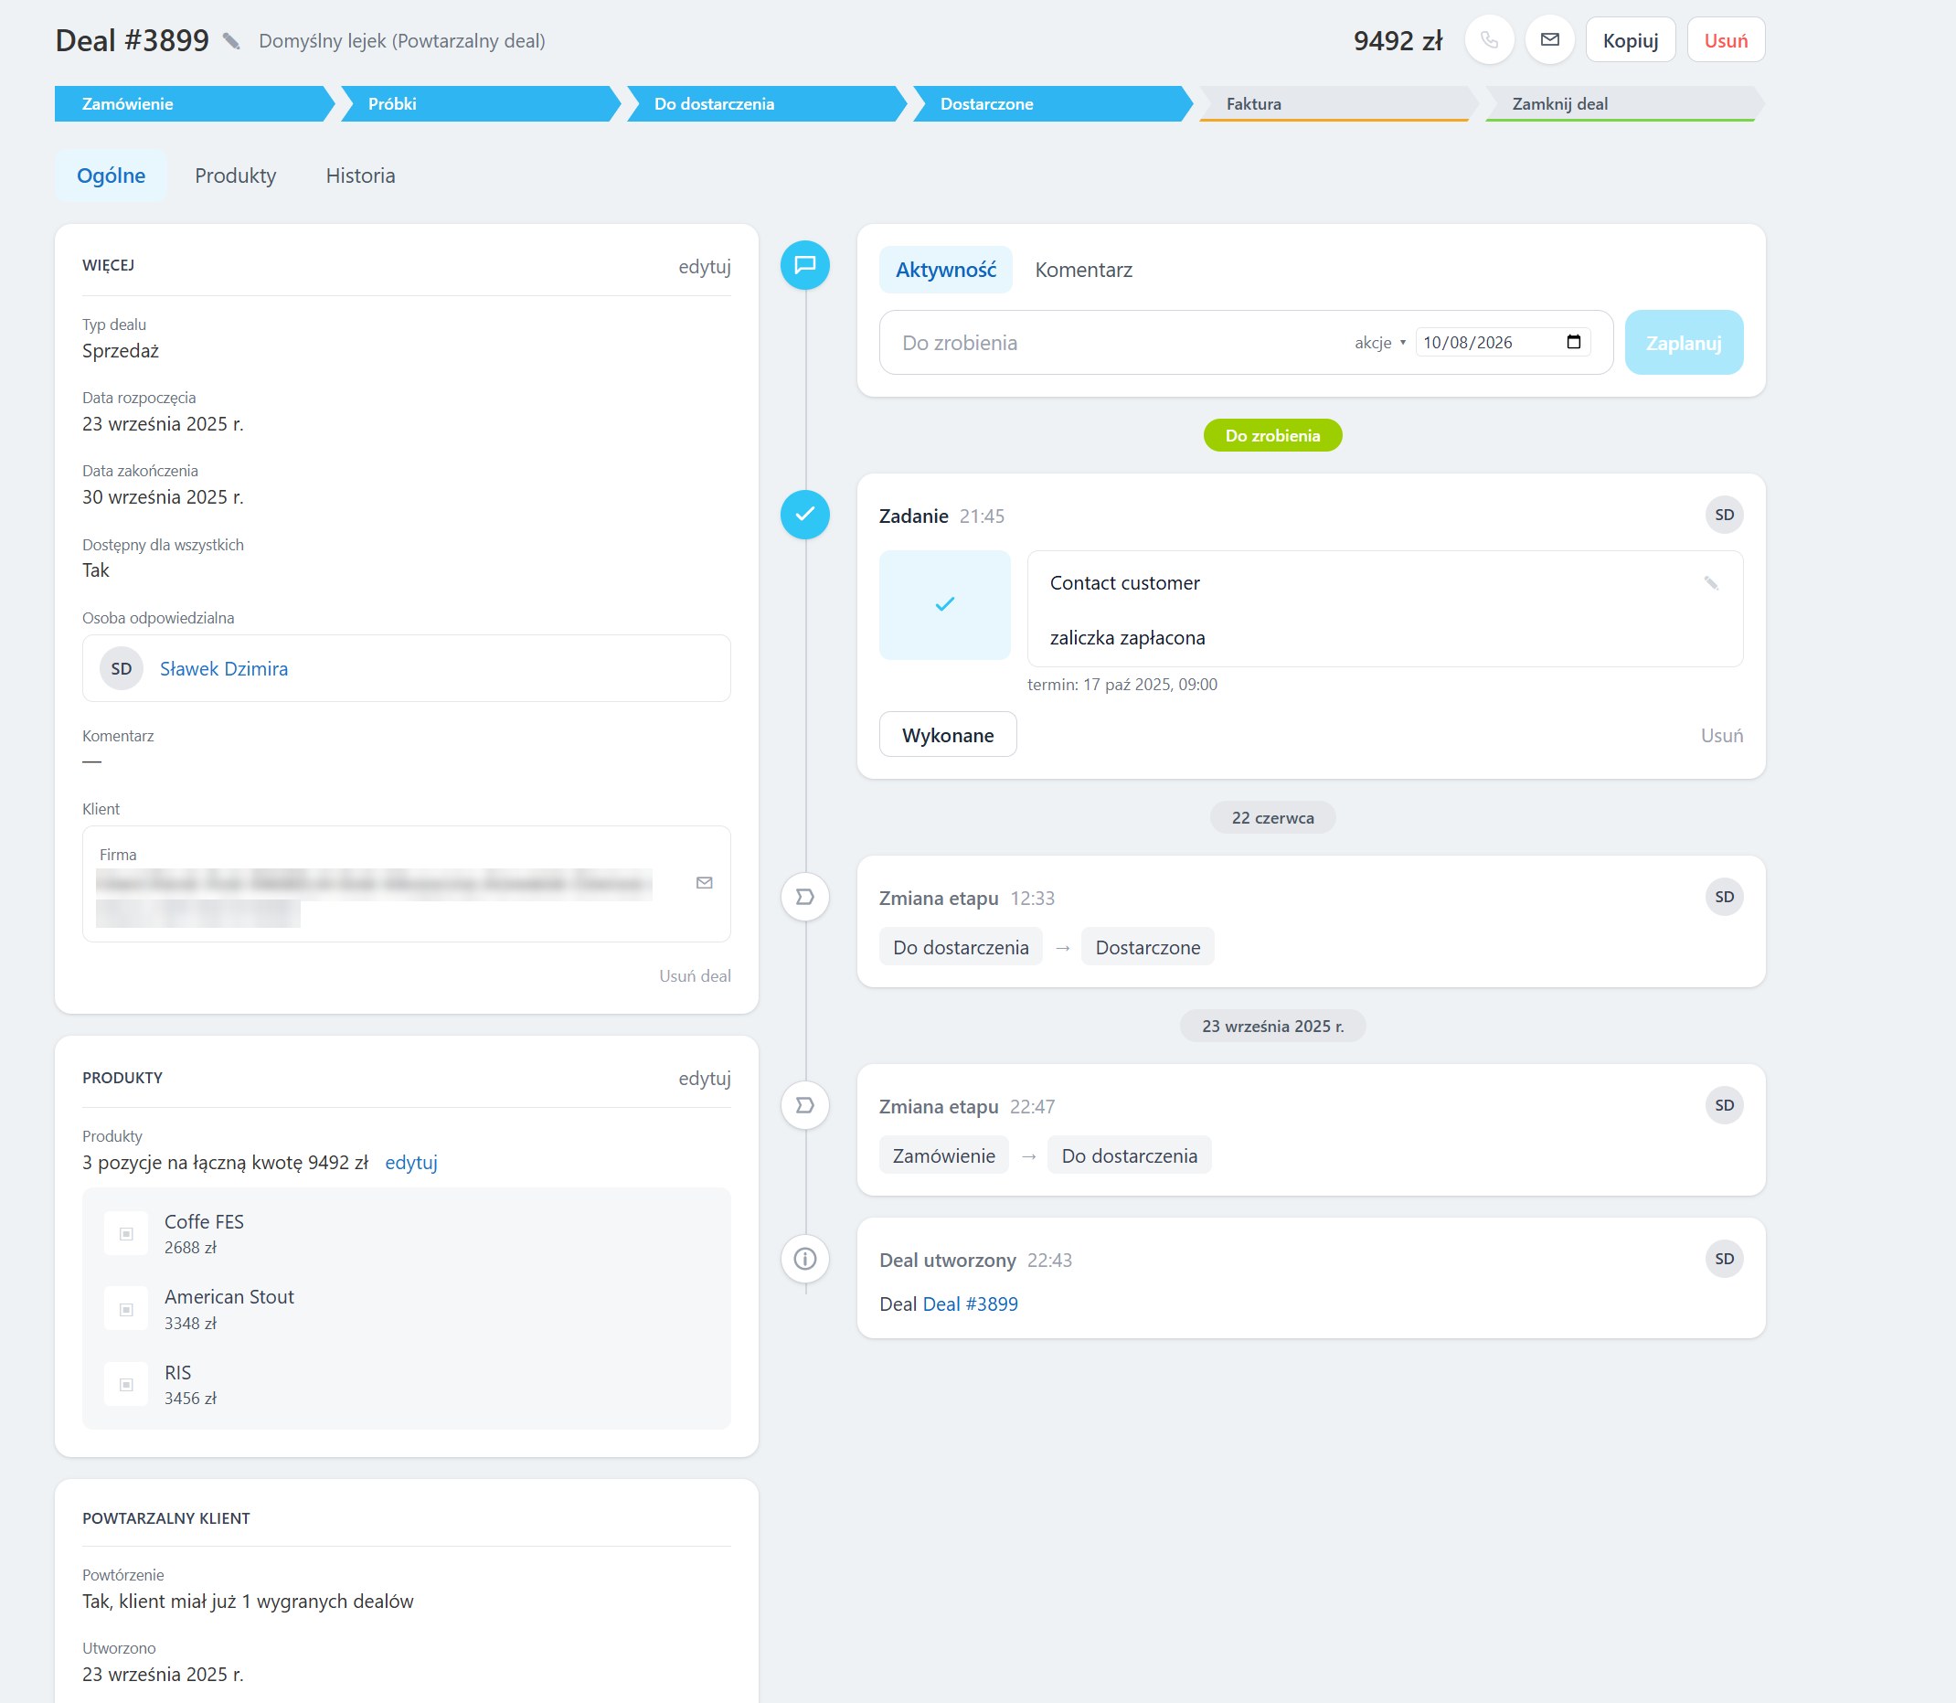The height and width of the screenshot is (1703, 1956).
Task: Click the stage change icon at 12:33
Action: tap(804, 897)
